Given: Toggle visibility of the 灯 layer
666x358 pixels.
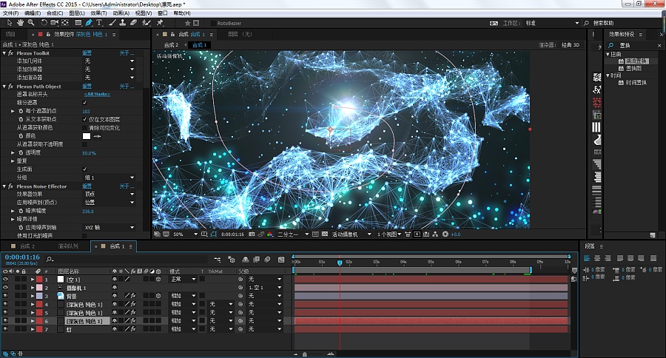Looking at the screenshot, I should (5, 329).
